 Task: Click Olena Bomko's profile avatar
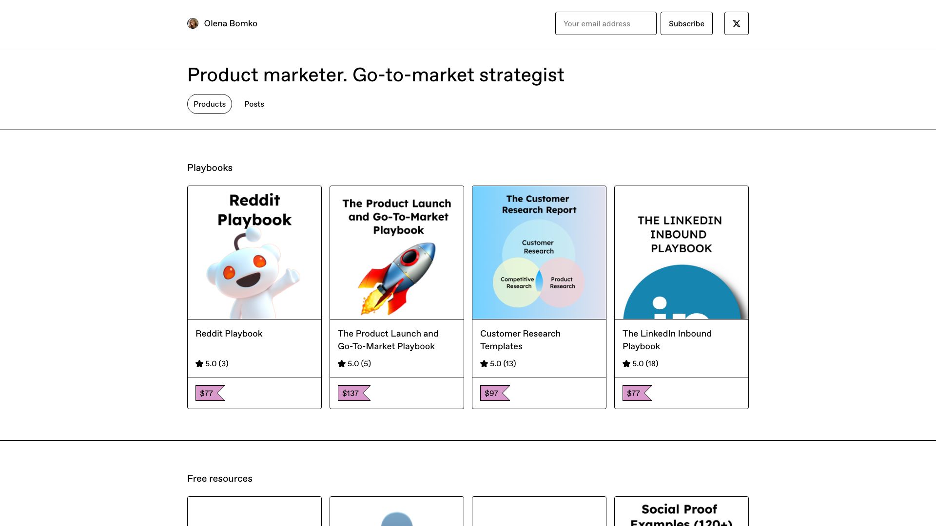click(x=193, y=23)
